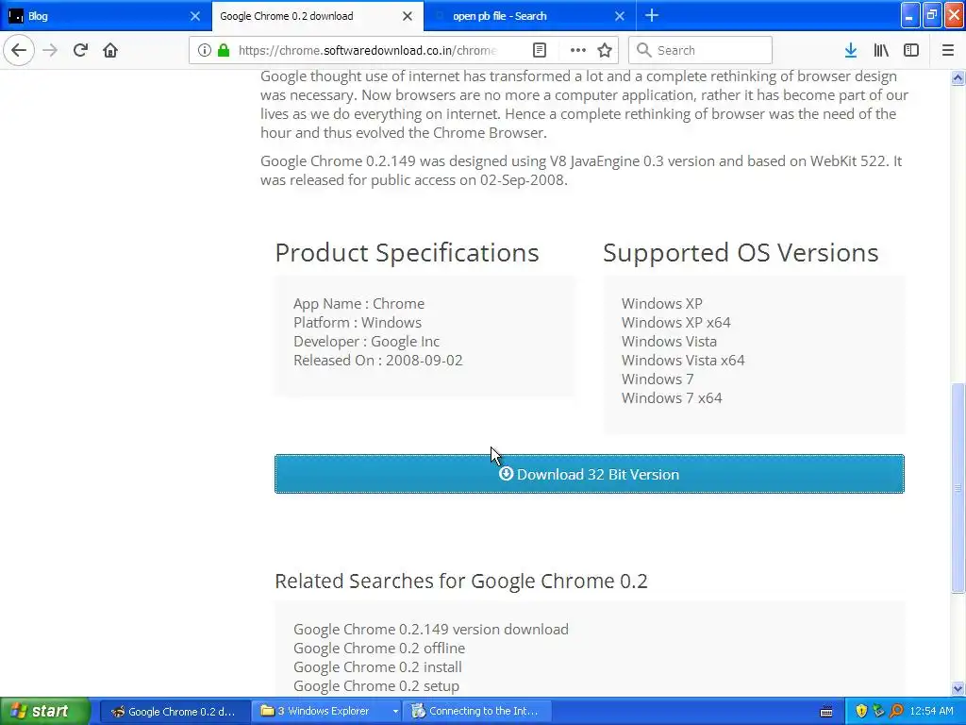Viewport: 966px width, 725px height.
Task: Open the Home page button
Action: click(x=110, y=50)
